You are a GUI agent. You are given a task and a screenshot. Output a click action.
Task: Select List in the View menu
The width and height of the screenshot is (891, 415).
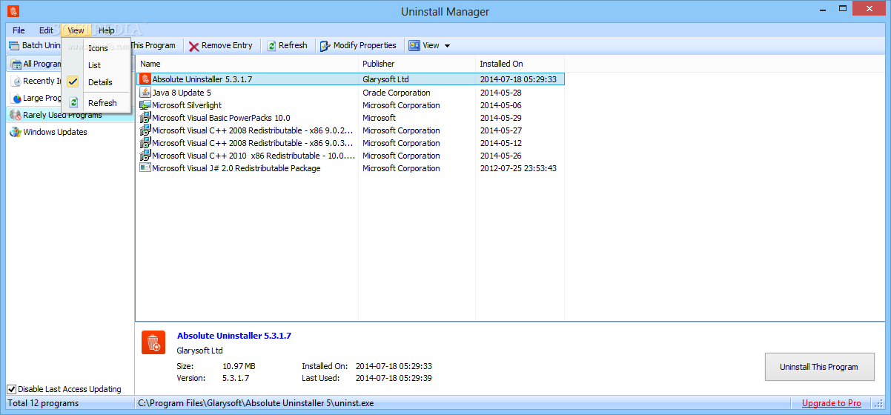pos(94,65)
